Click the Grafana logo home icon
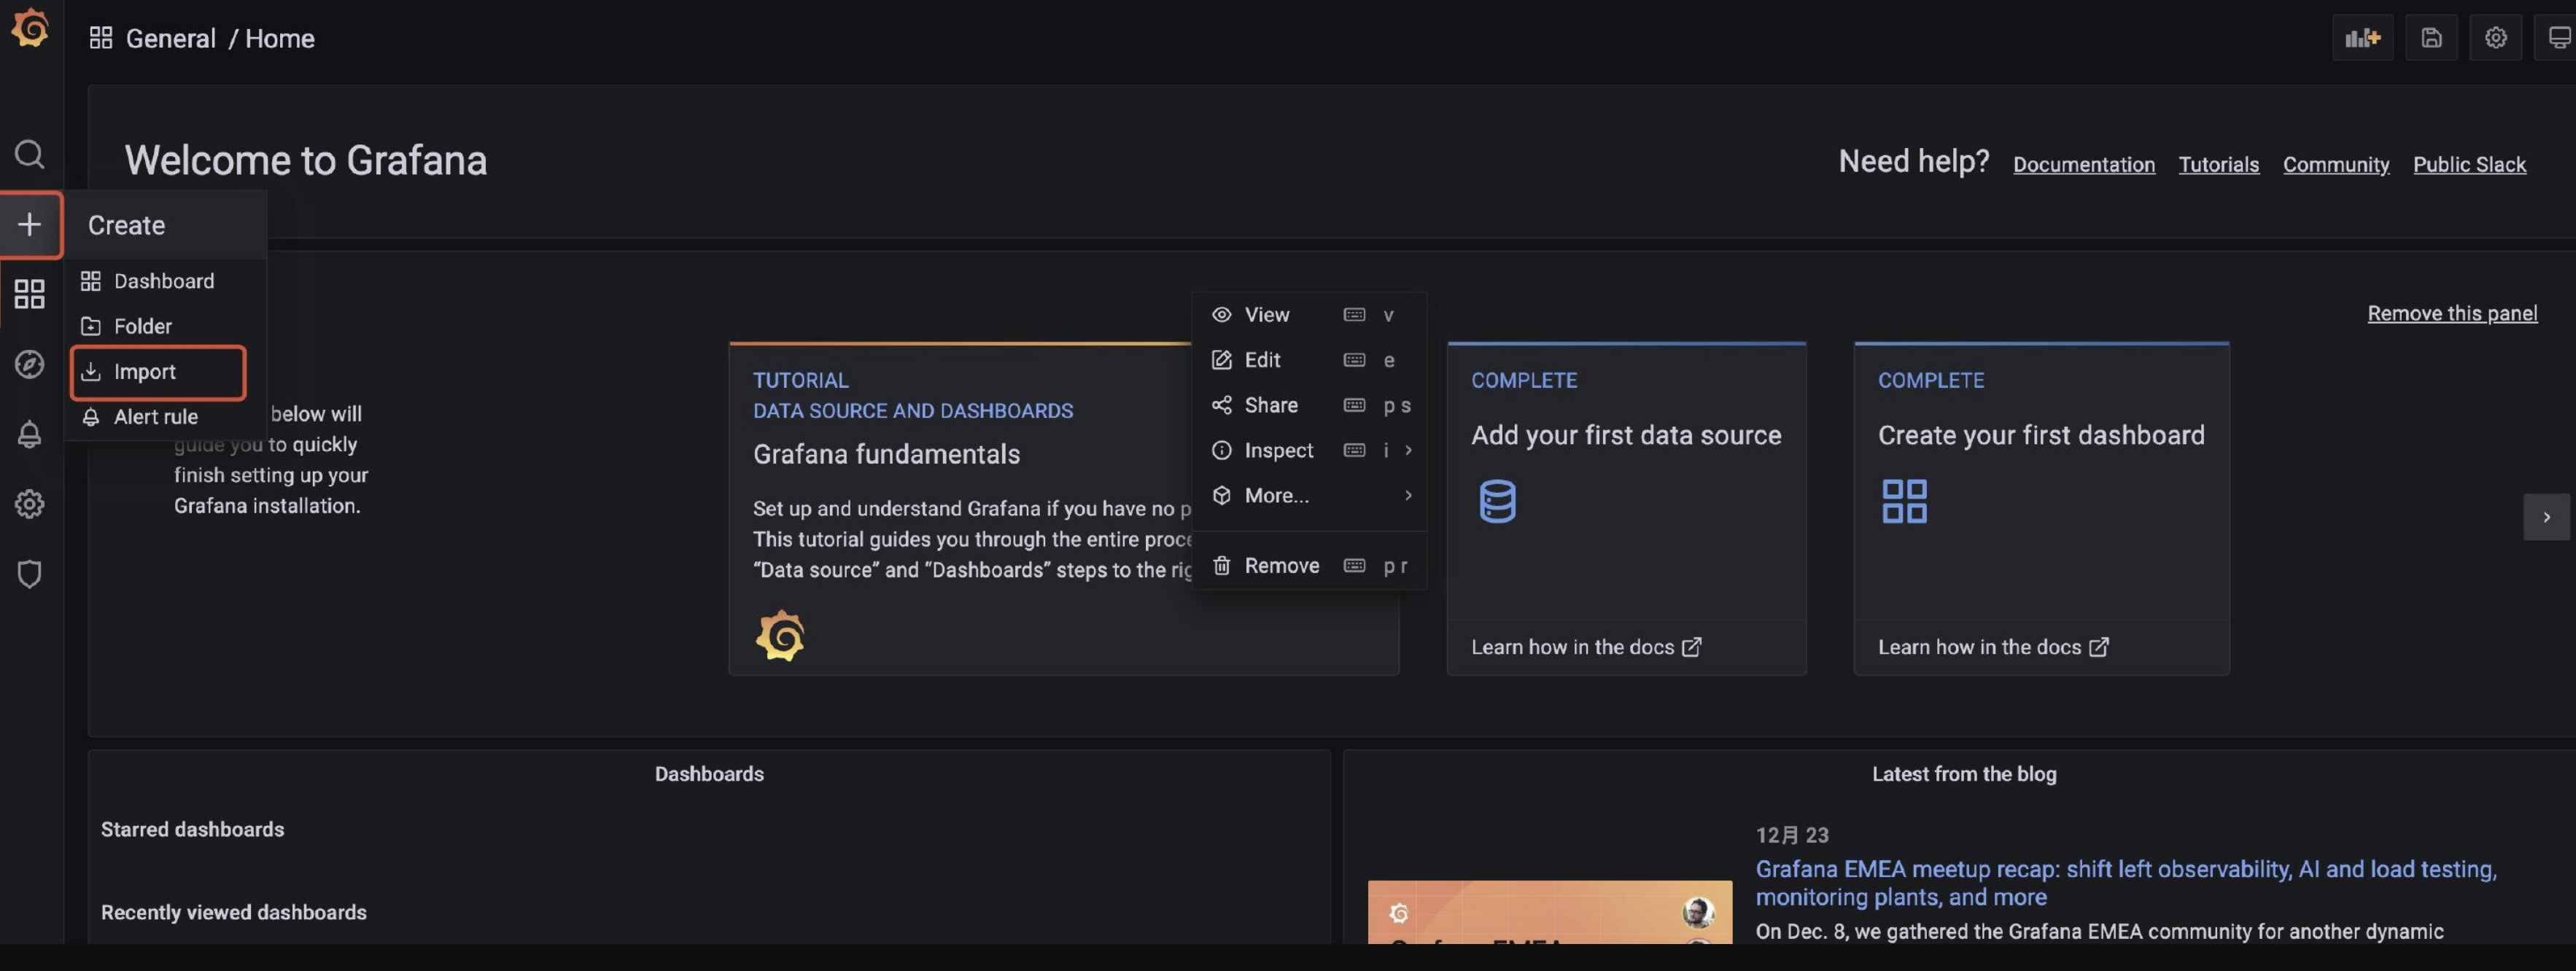 coord(30,28)
